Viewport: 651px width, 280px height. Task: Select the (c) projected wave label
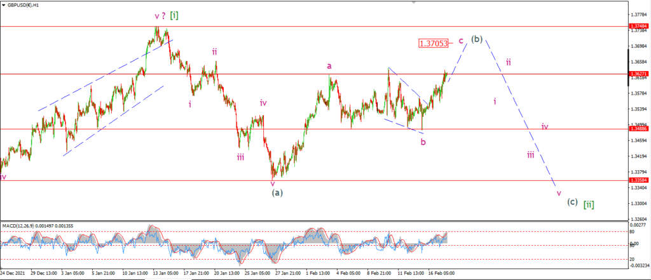(x=572, y=202)
